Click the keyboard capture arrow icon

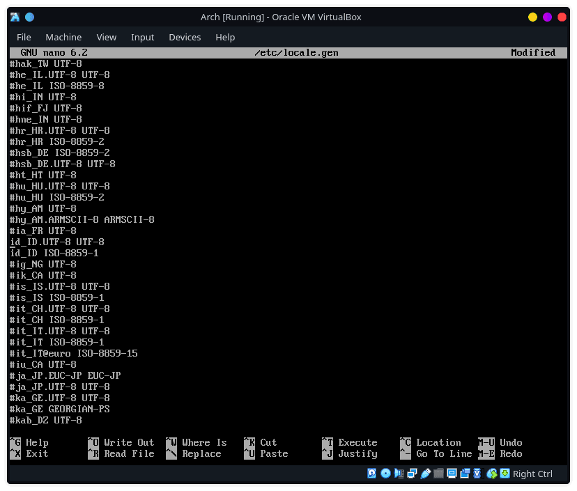pyautogui.click(x=505, y=474)
